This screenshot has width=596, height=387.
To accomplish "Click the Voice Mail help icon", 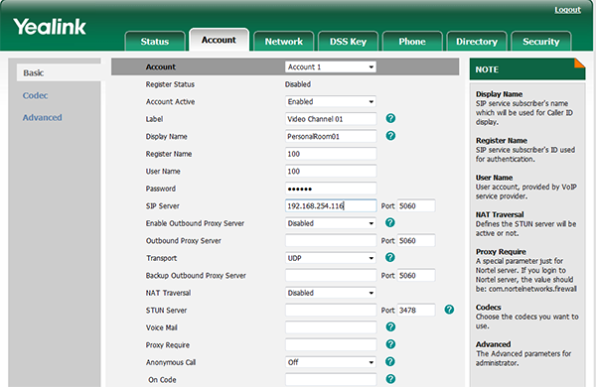I will pos(390,327).
